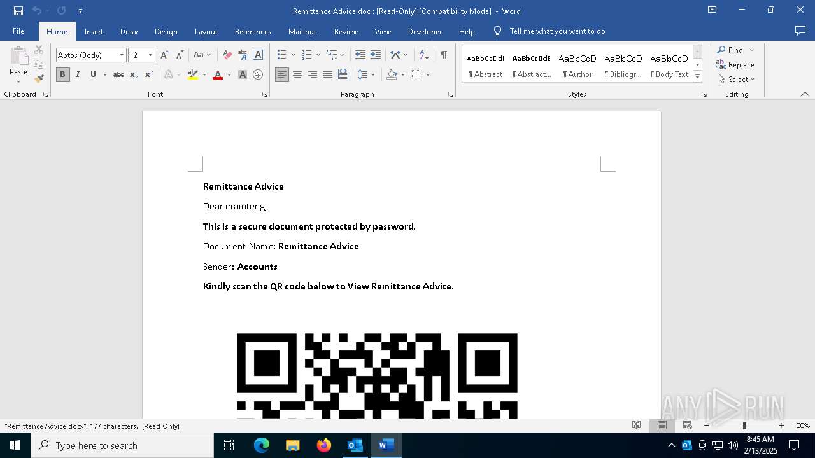Open the Change Case Aa dropdown

202,55
